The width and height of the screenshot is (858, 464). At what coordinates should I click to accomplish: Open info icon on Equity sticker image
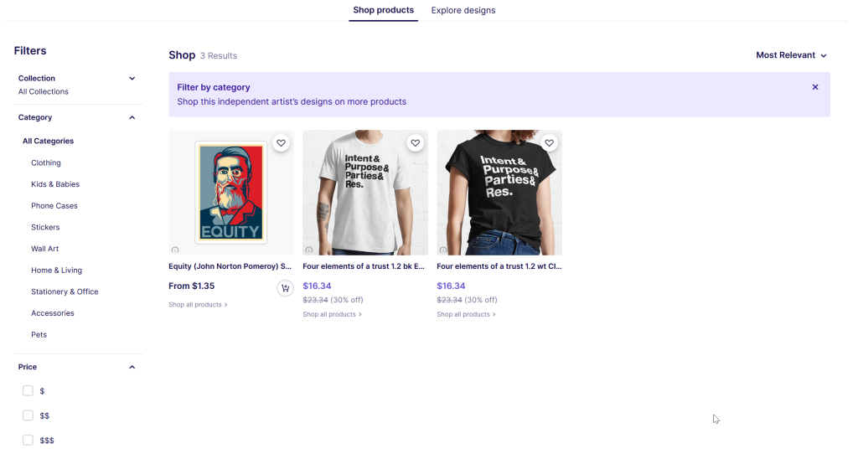(175, 250)
